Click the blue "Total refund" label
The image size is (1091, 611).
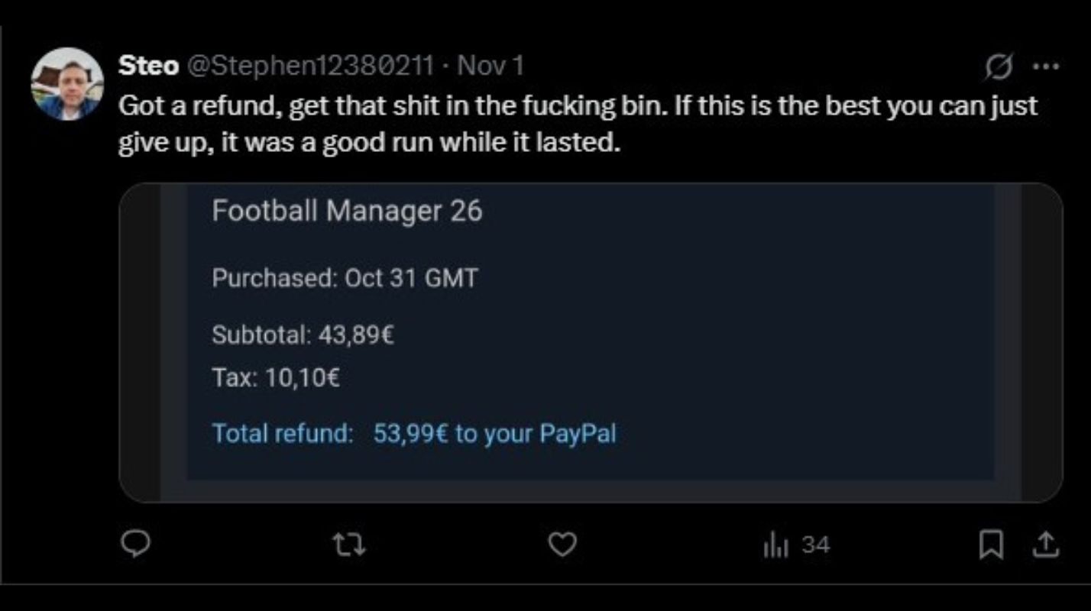[283, 434]
